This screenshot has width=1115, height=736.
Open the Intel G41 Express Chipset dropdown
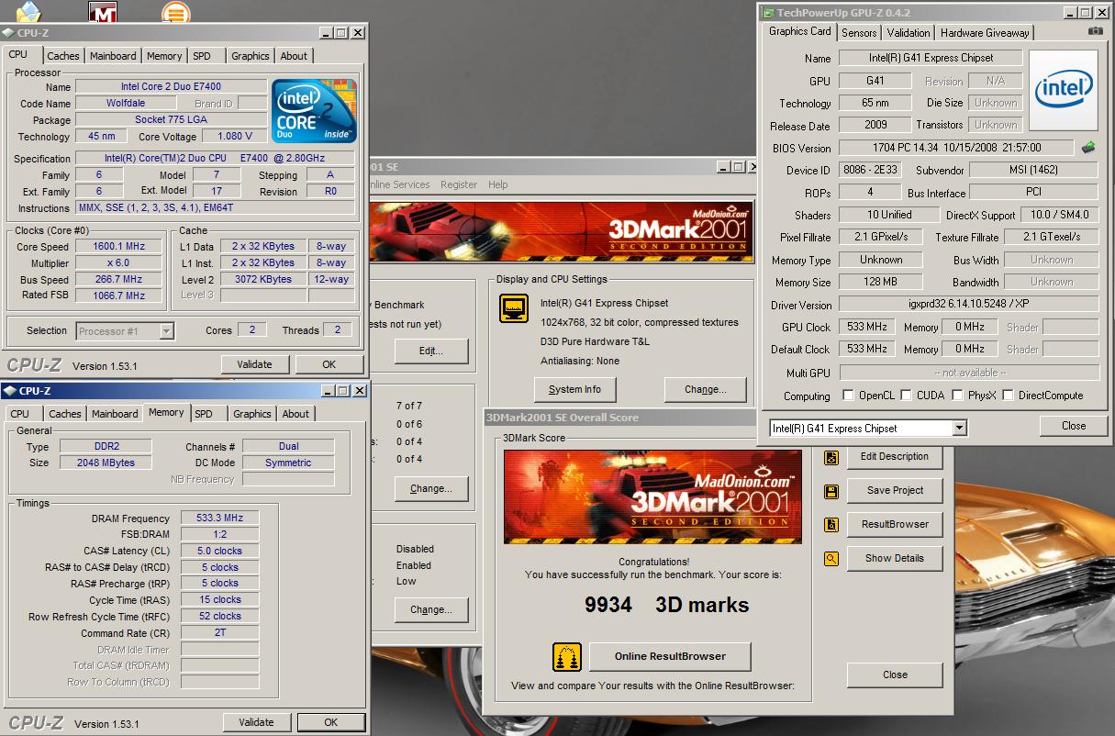(x=959, y=429)
